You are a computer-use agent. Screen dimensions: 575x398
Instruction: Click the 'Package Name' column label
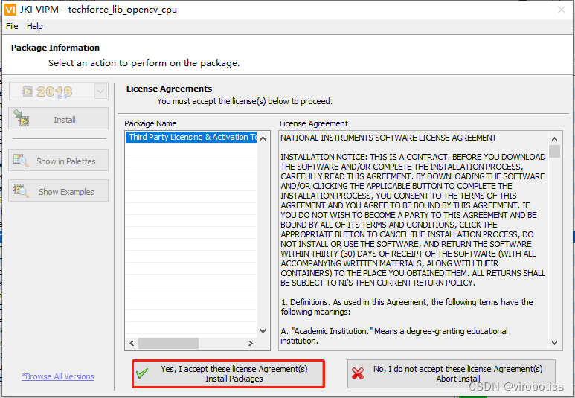[x=150, y=123]
